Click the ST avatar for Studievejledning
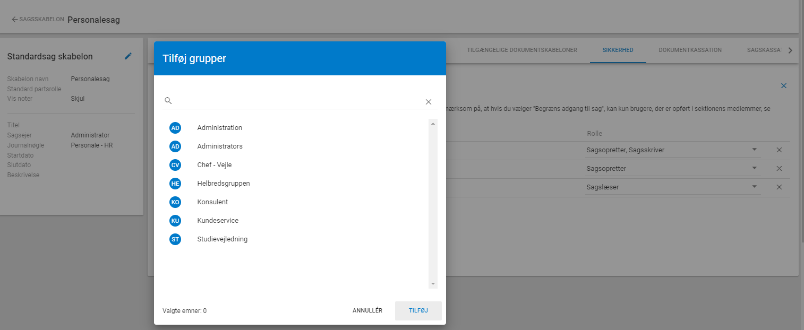 [x=175, y=239]
